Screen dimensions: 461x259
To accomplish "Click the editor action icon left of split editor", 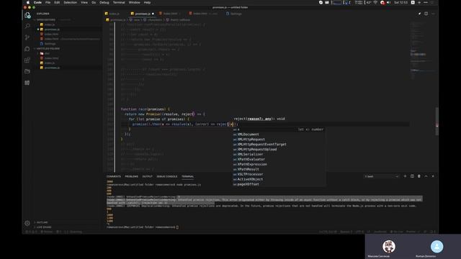I will [419, 14].
